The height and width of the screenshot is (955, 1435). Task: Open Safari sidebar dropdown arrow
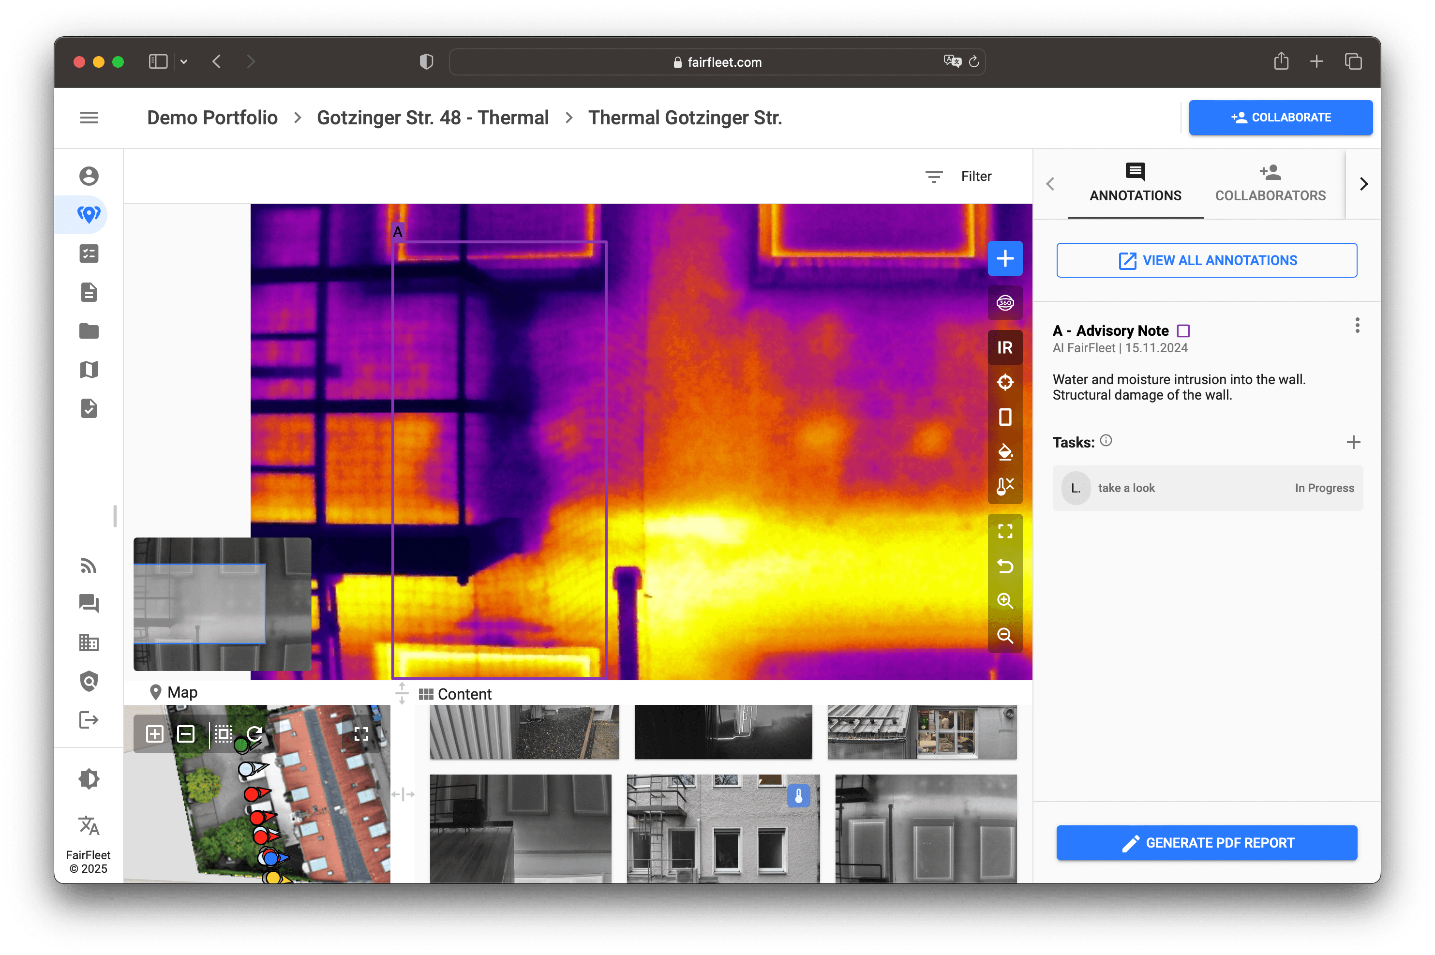(x=184, y=61)
